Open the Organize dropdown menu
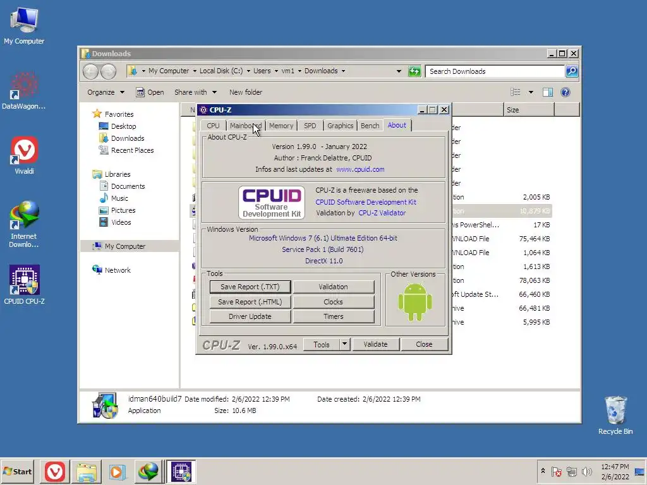This screenshot has width=647, height=485. tap(106, 92)
